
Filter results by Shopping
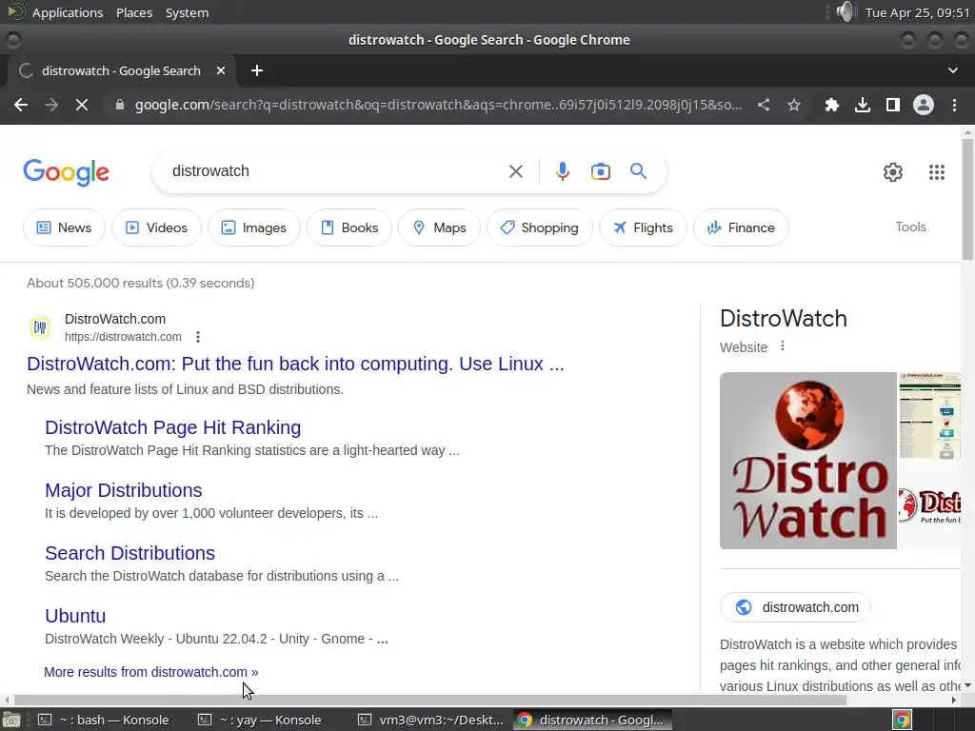tap(539, 227)
